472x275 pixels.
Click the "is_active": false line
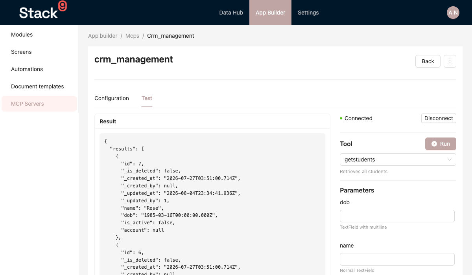148,223
